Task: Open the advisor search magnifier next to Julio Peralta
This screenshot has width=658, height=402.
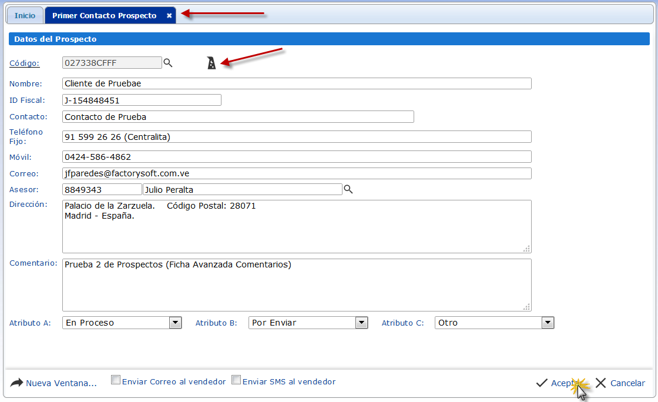Action: coord(348,189)
